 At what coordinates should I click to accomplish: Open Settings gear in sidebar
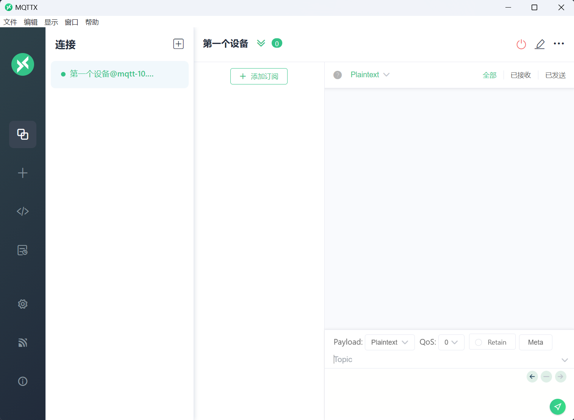click(23, 304)
